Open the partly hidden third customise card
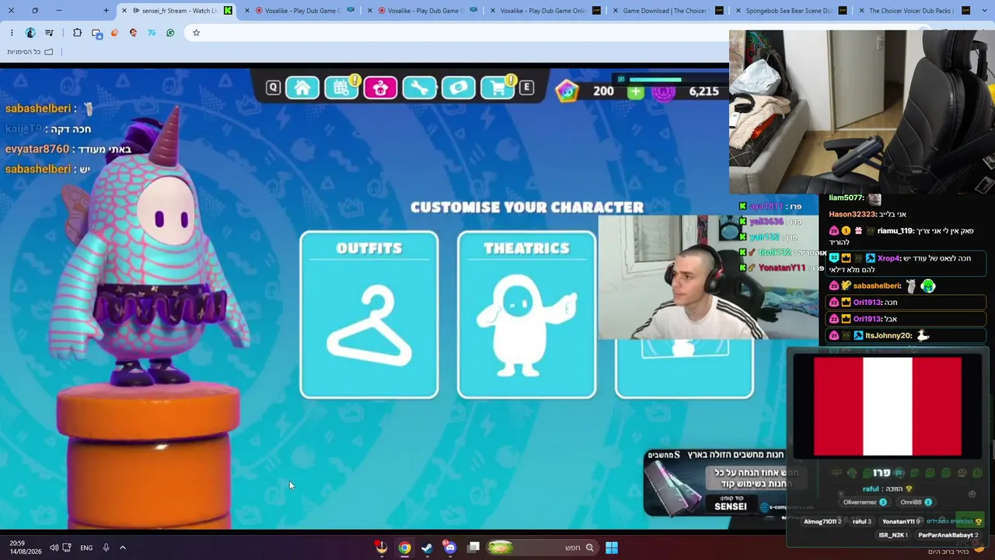This screenshot has width=995, height=560. point(684,369)
